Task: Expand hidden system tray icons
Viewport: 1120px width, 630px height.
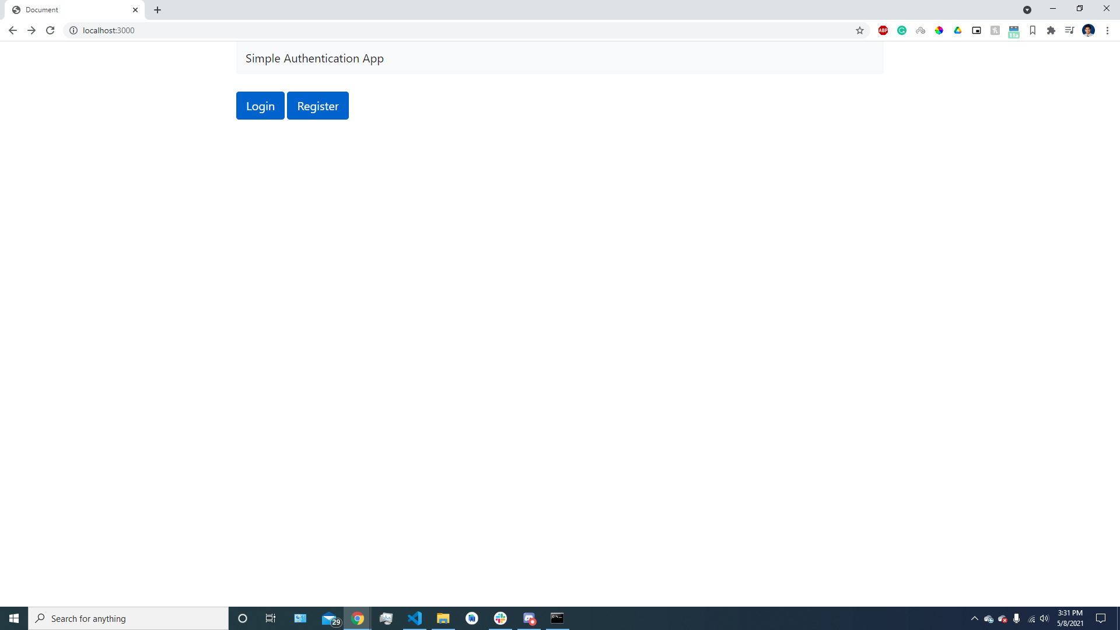Action: tap(974, 618)
